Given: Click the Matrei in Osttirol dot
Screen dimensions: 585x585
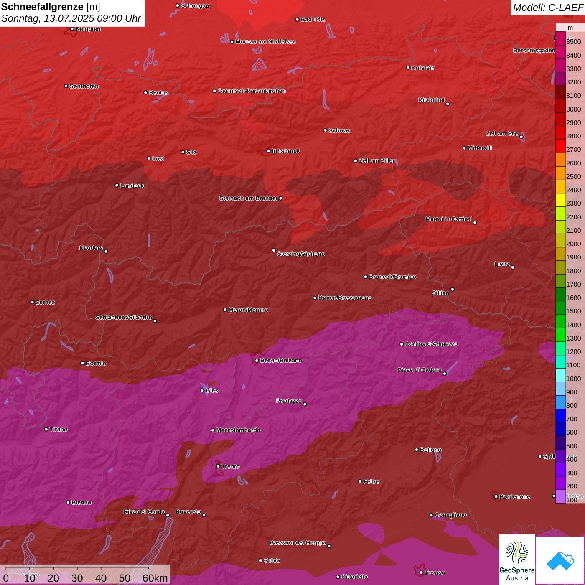Looking at the screenshot, I should [x=475, y=223].
